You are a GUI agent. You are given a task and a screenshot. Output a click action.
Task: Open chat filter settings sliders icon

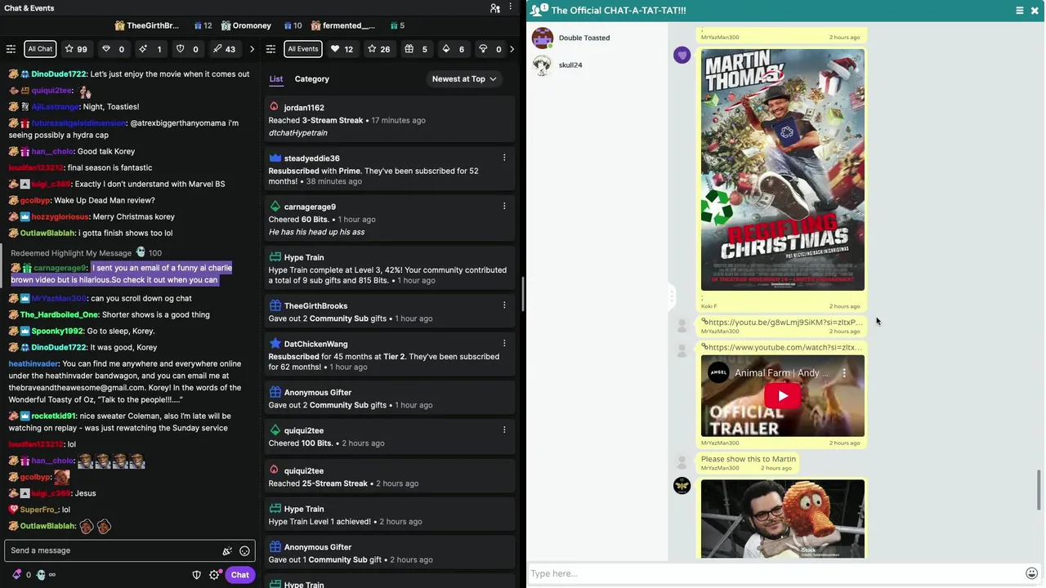11,49
